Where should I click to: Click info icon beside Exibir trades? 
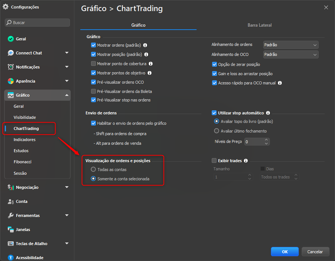pyautogui.click(x=246, y=161)
